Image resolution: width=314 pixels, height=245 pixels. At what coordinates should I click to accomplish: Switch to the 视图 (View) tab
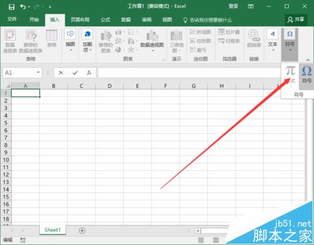pos(167,19)
